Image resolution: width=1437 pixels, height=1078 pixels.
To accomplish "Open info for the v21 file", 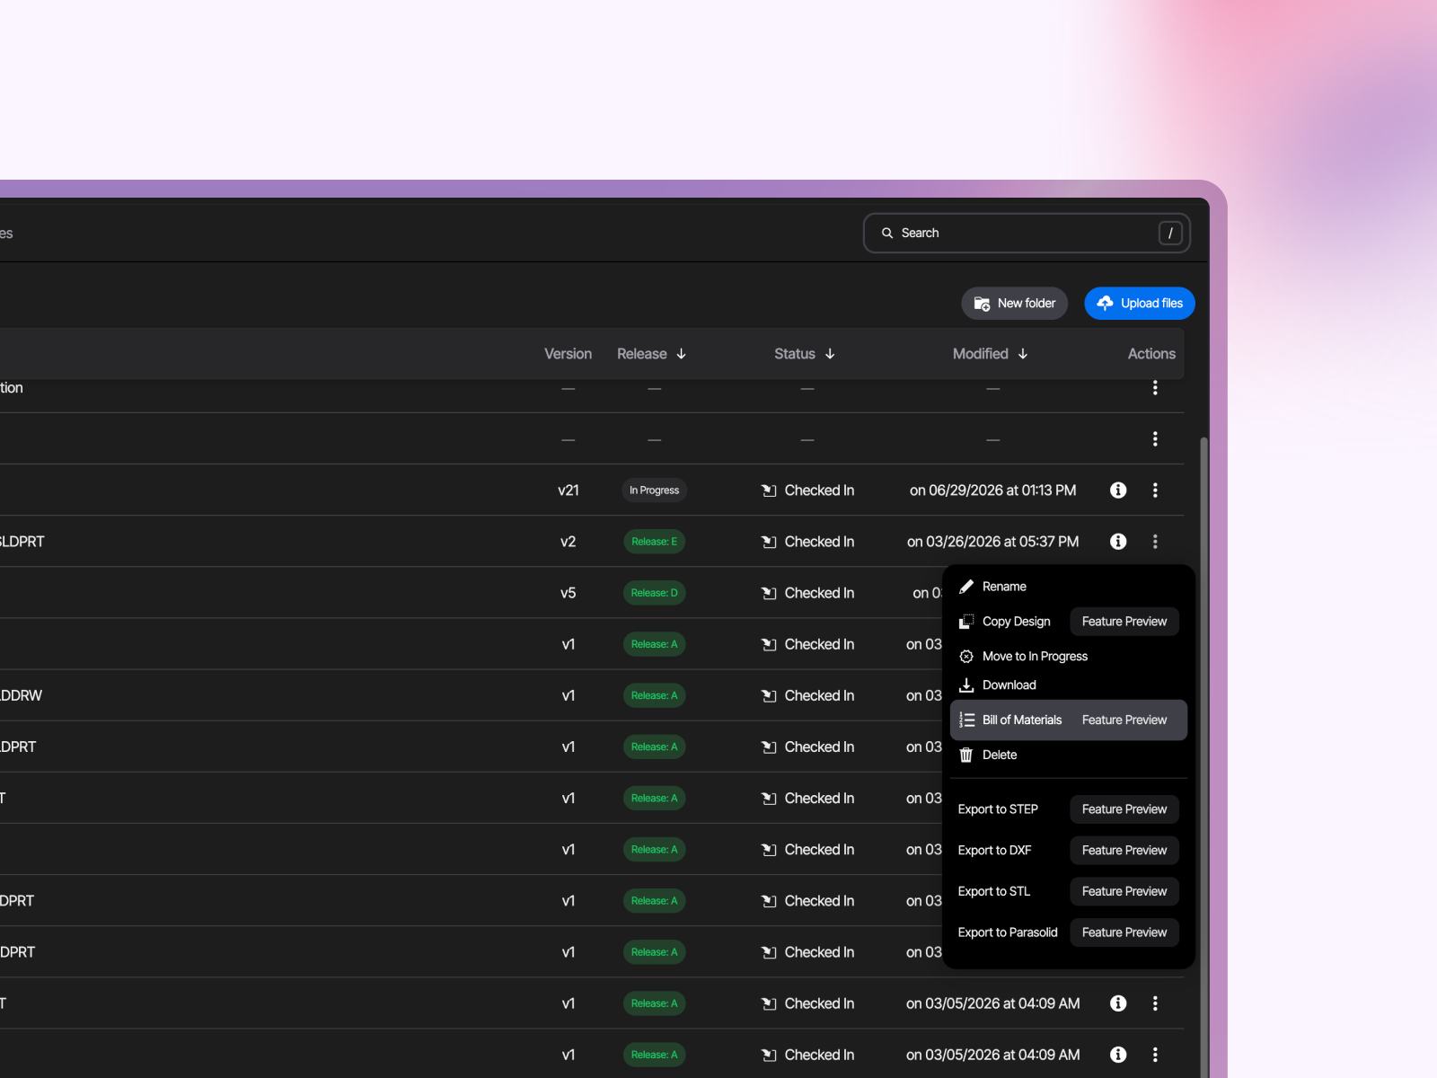I will point(1118,490).
